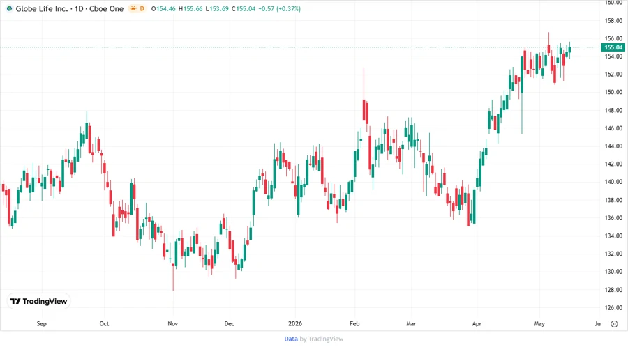Click the Globe Life Inc. logo icon
Viewport: 628px width, 347px height.
pos(9,8)
